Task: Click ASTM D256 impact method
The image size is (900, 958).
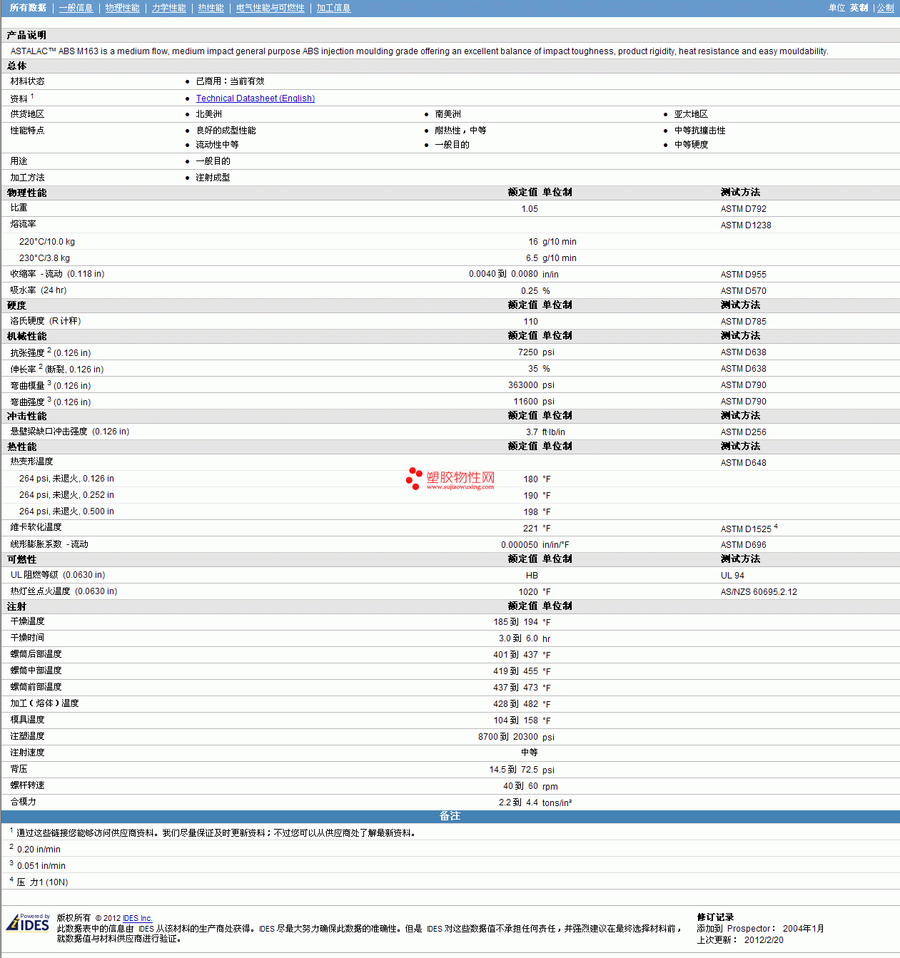Action: pos(743,432)
